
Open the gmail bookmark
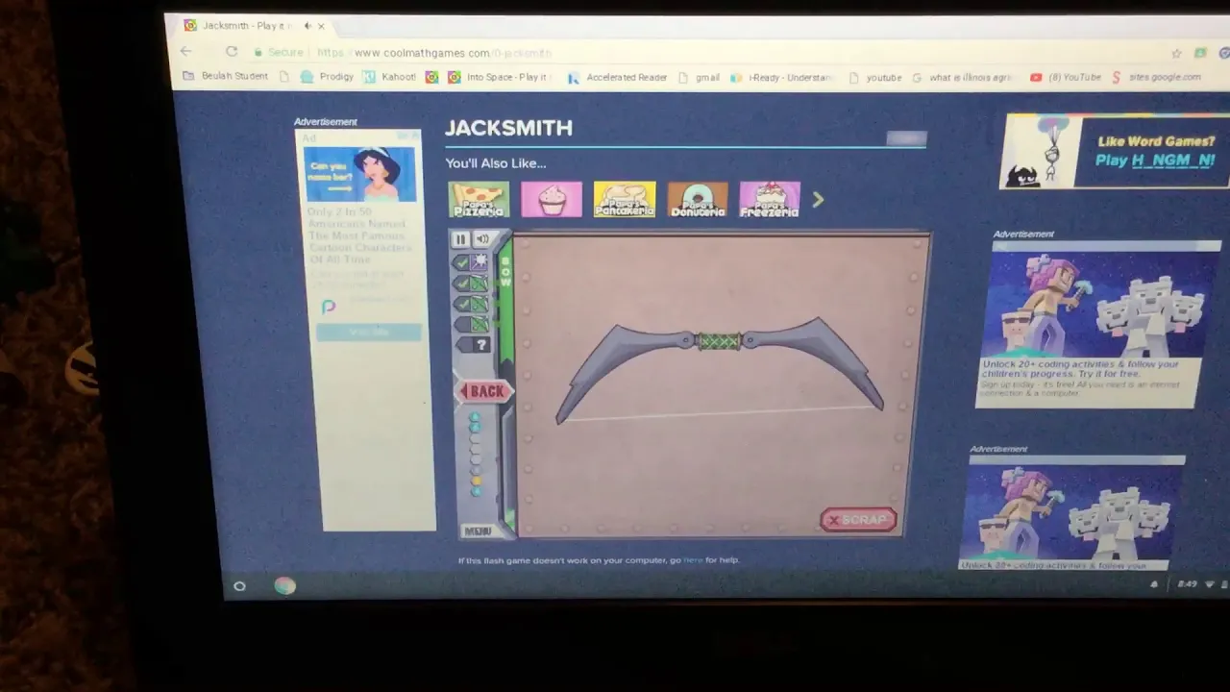click(700, 77)
